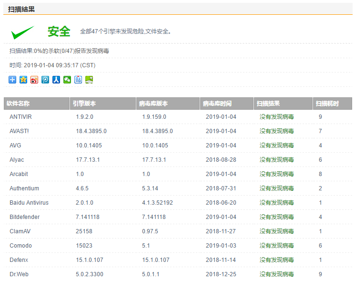Click the green safe checkmark icon
The width and height of the screenshot is (355, 281).
(x=23, y=32)
